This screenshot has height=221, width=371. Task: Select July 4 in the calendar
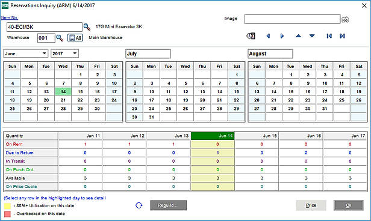click(x=169, y=83)
